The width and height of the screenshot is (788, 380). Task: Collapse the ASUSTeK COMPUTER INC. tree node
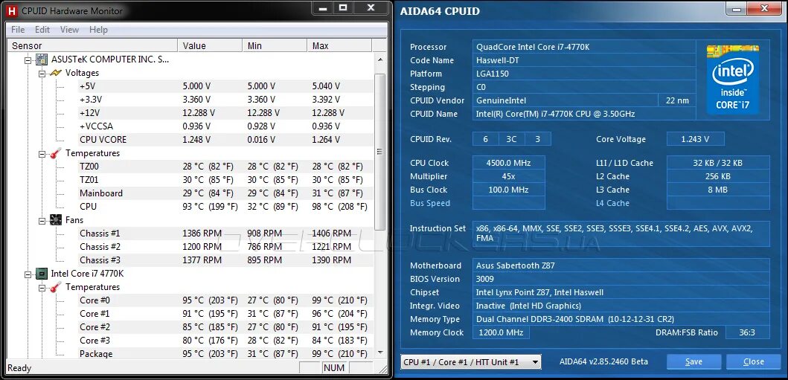28,59
